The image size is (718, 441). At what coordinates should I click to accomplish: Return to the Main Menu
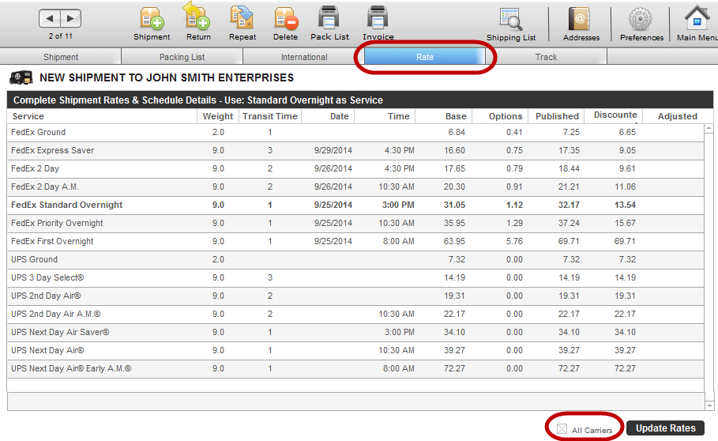click(x=697, y=24)
